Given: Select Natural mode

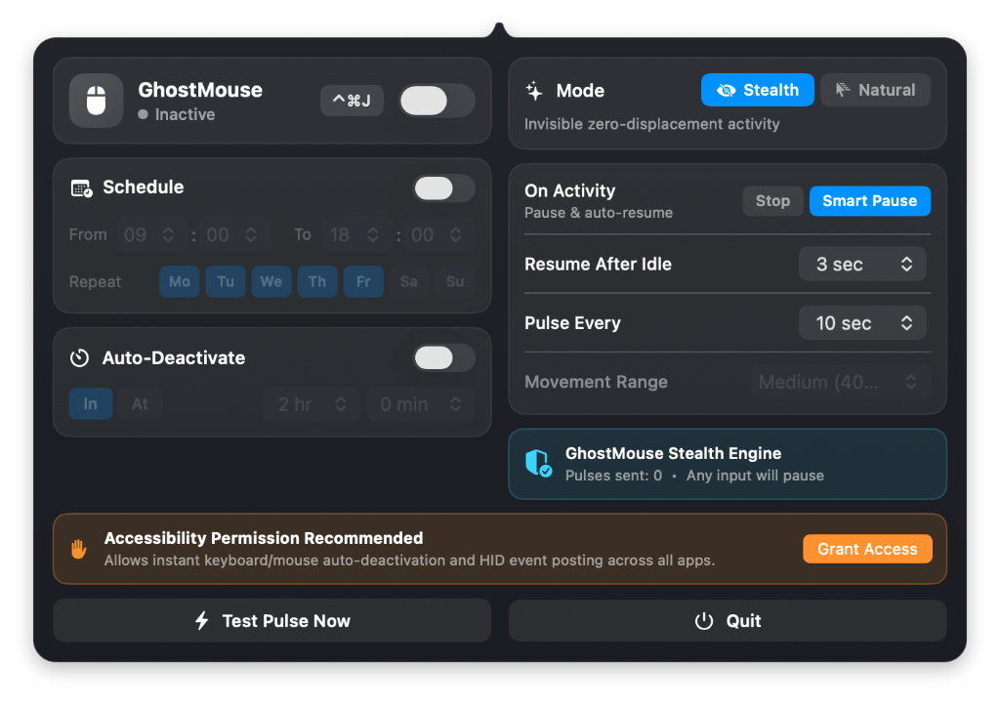Looking at the screenshot, I should tap(876, 90).
